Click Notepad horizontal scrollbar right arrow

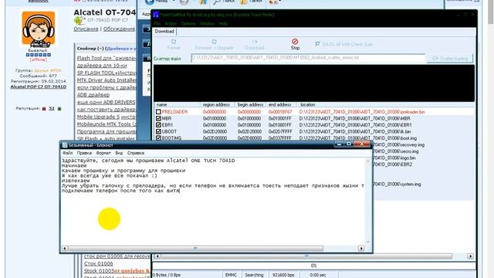pyautogui.click(x=361, y=249)
